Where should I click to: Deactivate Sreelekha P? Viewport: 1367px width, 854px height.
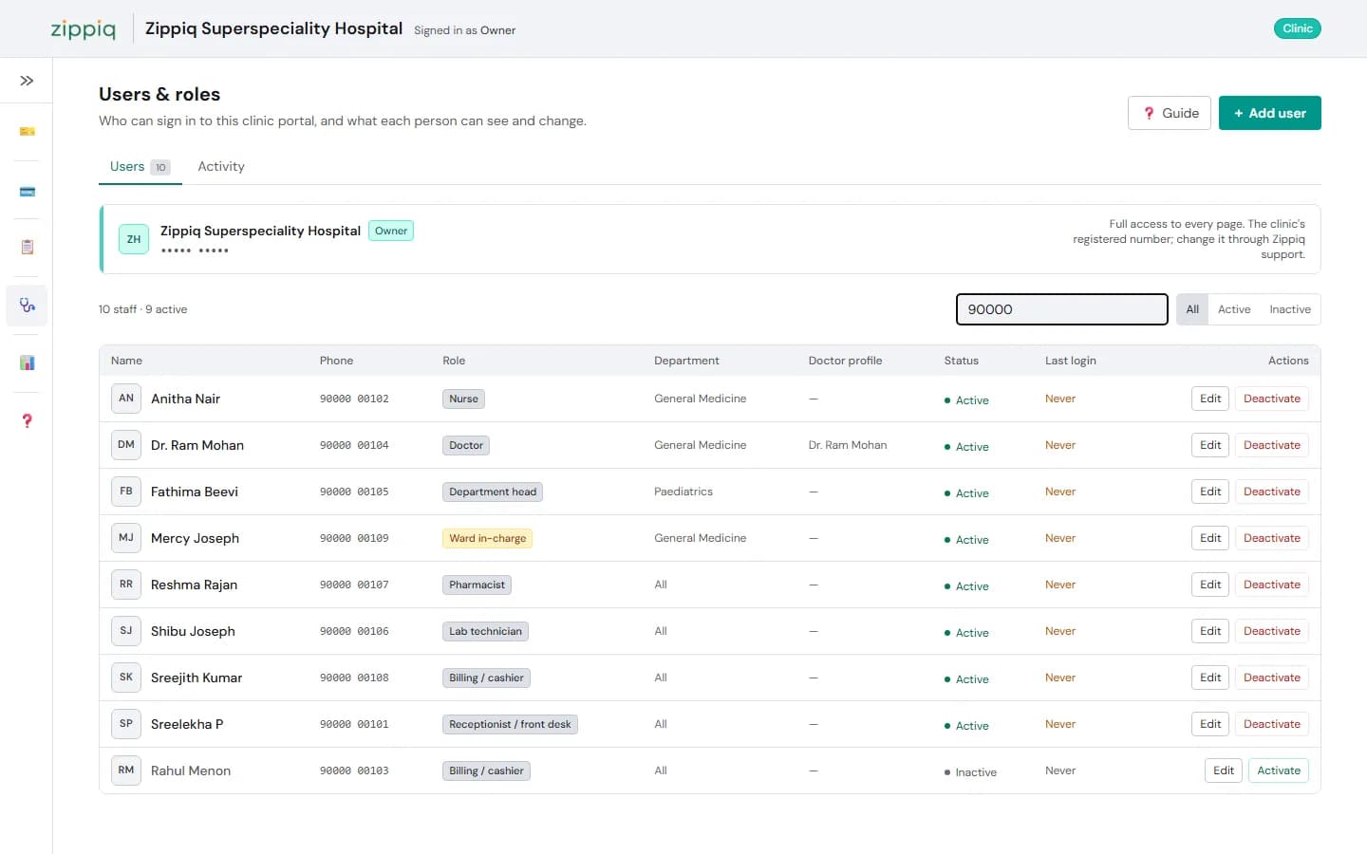(1272, 724)
